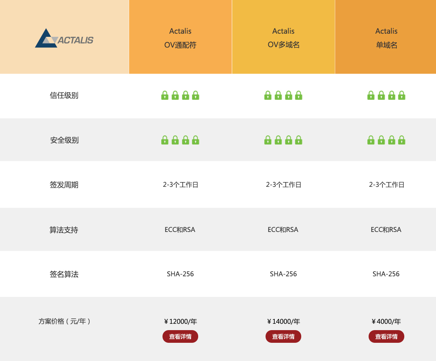Click the ¥12000/年 price
436x361 pixels.
pyautogui.click(x=180, y=321)
